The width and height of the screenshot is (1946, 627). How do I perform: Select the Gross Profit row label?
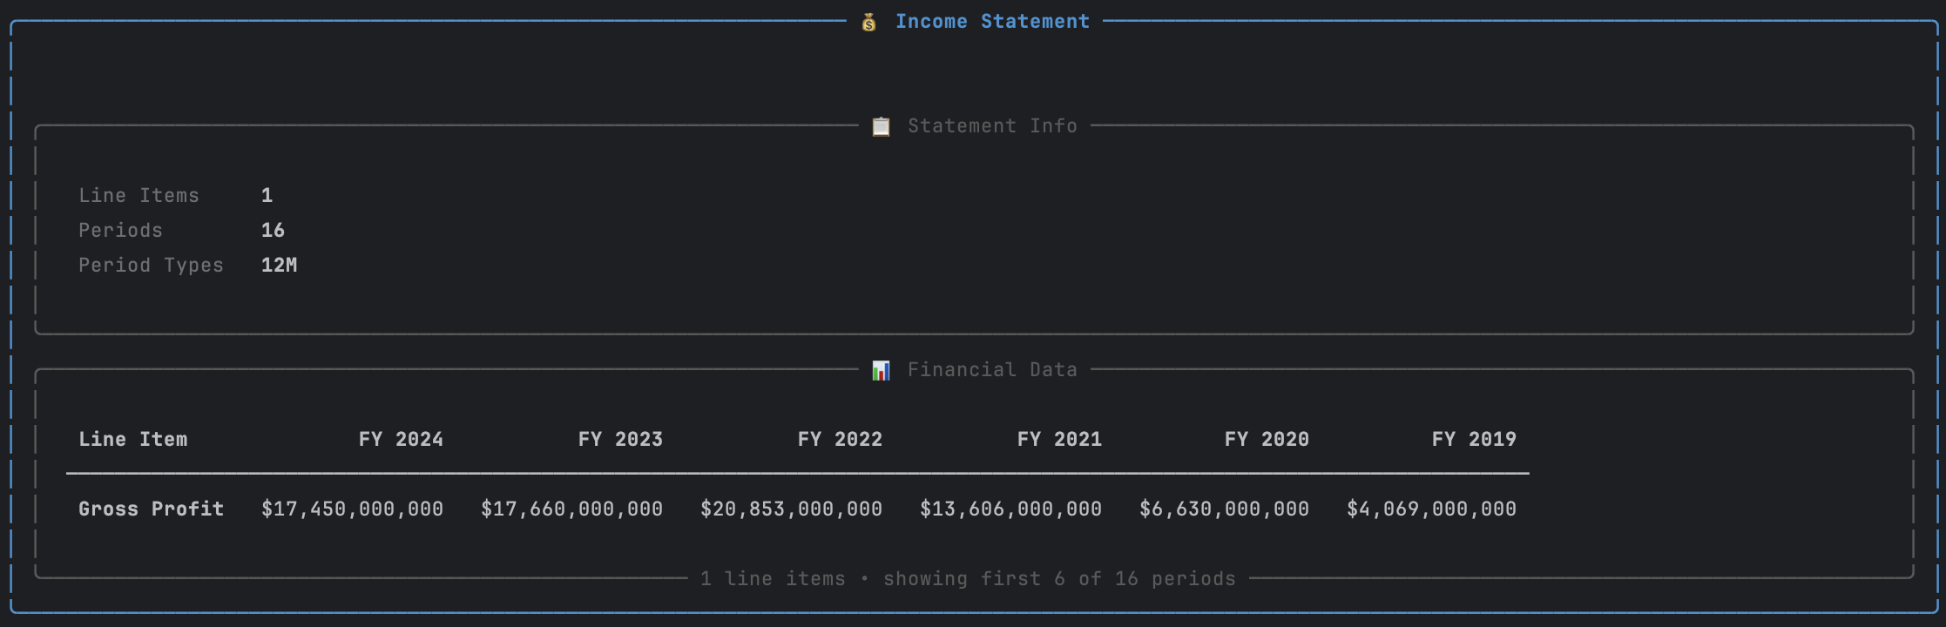[151, 509]
